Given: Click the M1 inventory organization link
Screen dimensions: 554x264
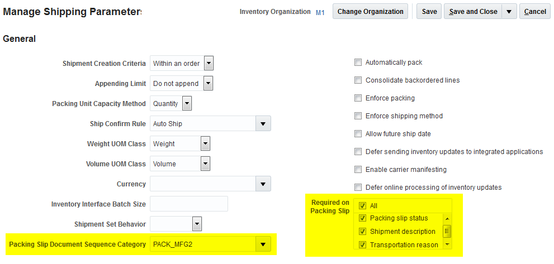Looking at the screenshot, I should point(320,12).
